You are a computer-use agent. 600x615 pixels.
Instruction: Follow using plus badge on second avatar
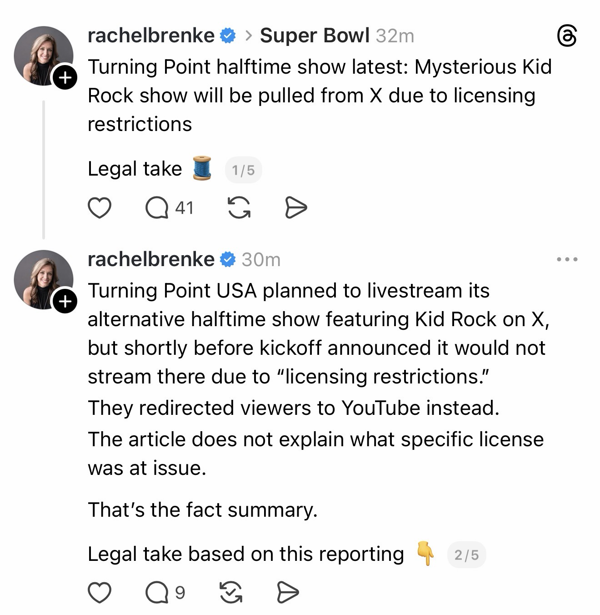coord(65,302)
